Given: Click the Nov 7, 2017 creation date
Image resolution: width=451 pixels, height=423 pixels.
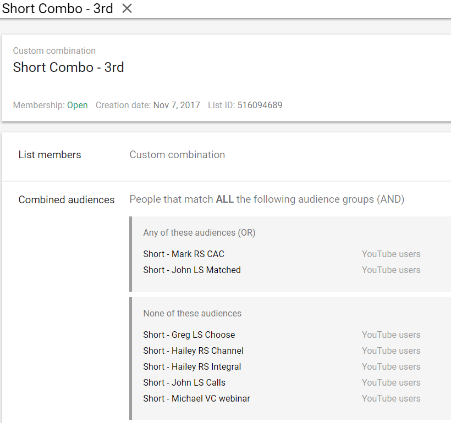Looking at the screenshot, I should point(177,105).
